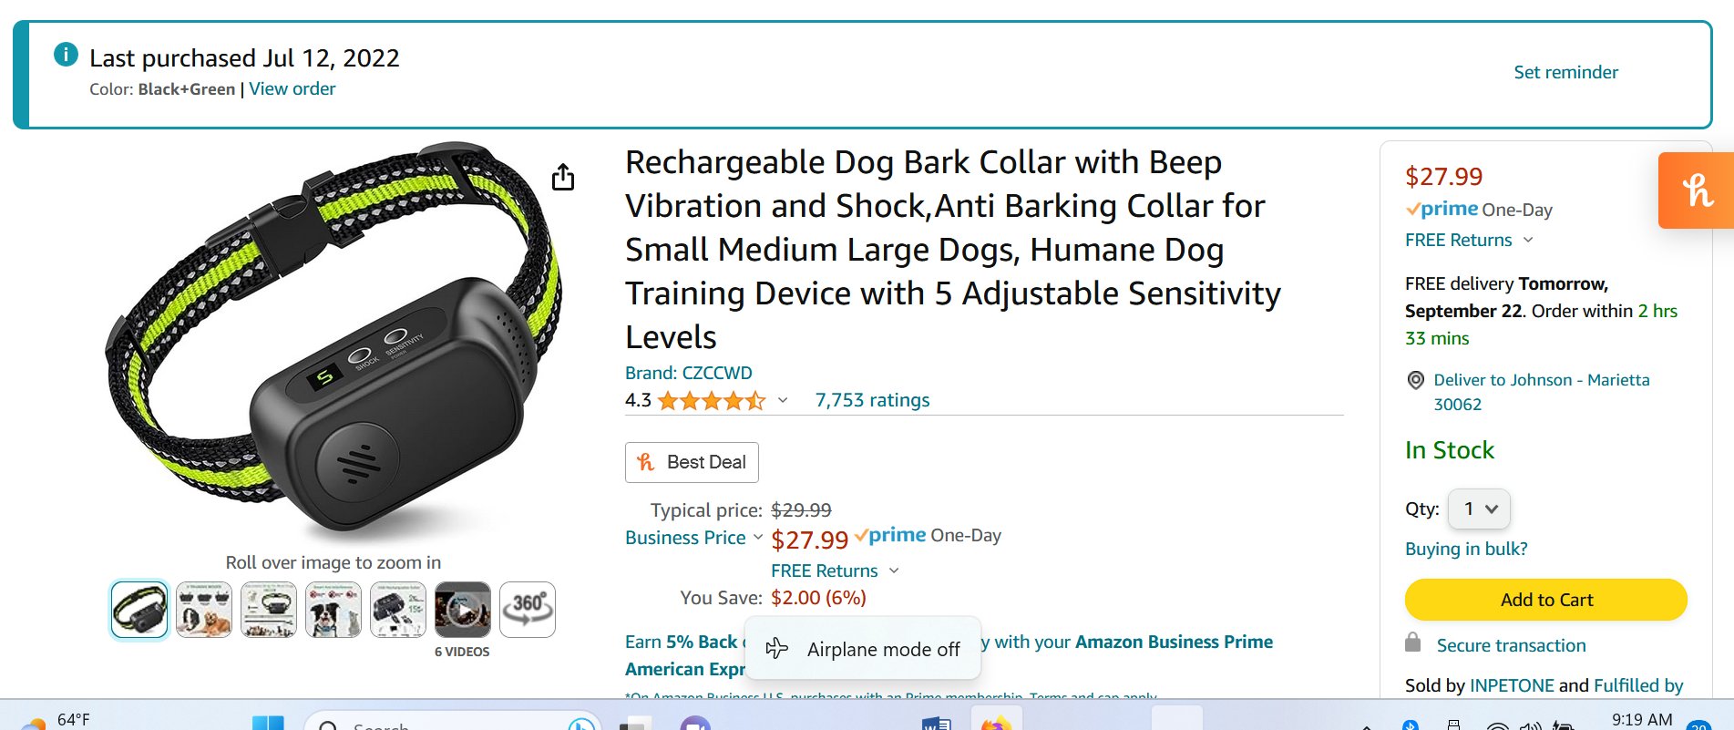This screenshot has width=1734, height=730.
Task: Click the share icon beside product image
Action: tap(563, 177)
